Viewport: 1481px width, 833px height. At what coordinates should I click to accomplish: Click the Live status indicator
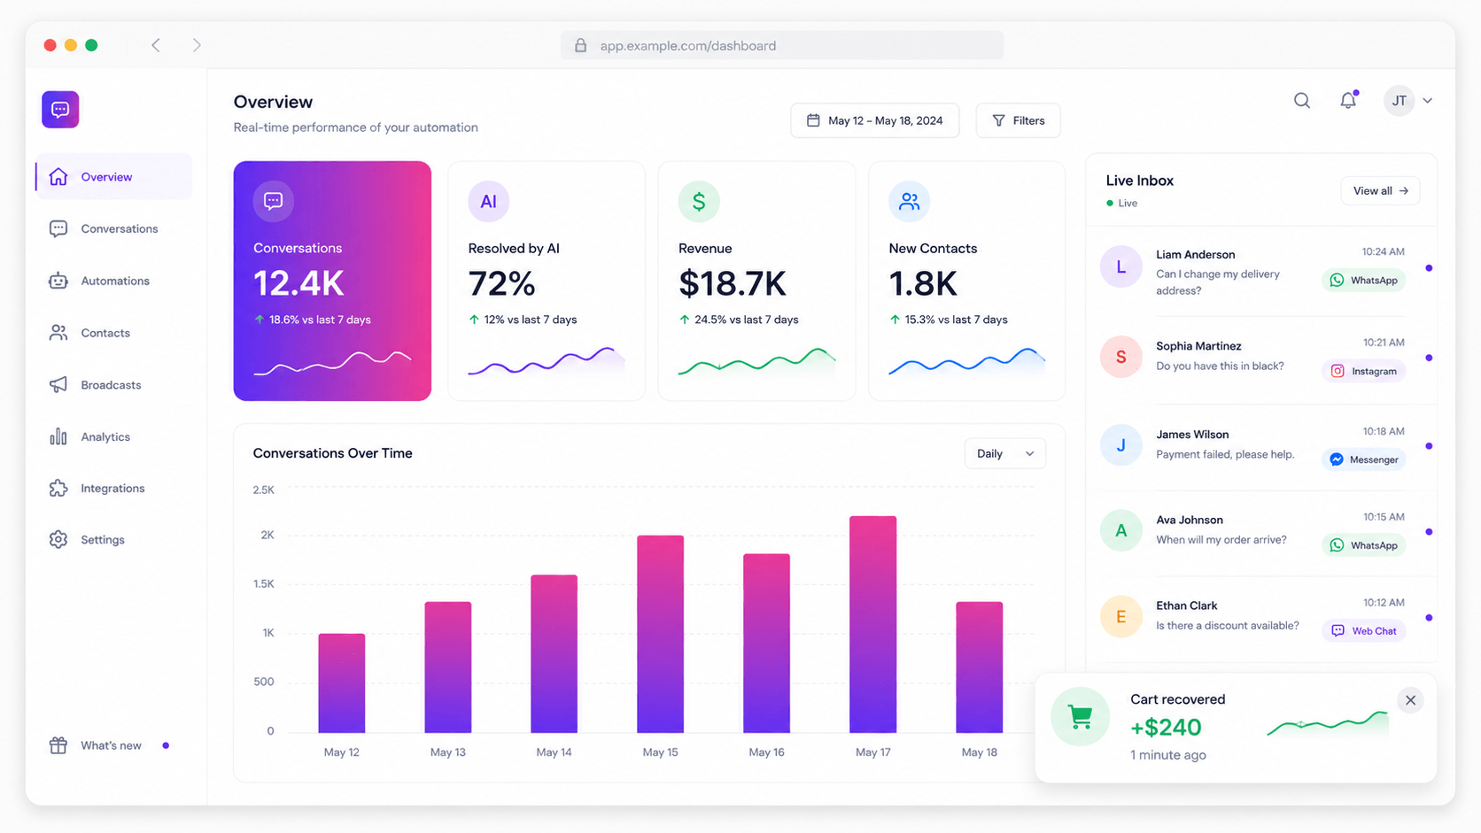click(x=1121, y=203)
